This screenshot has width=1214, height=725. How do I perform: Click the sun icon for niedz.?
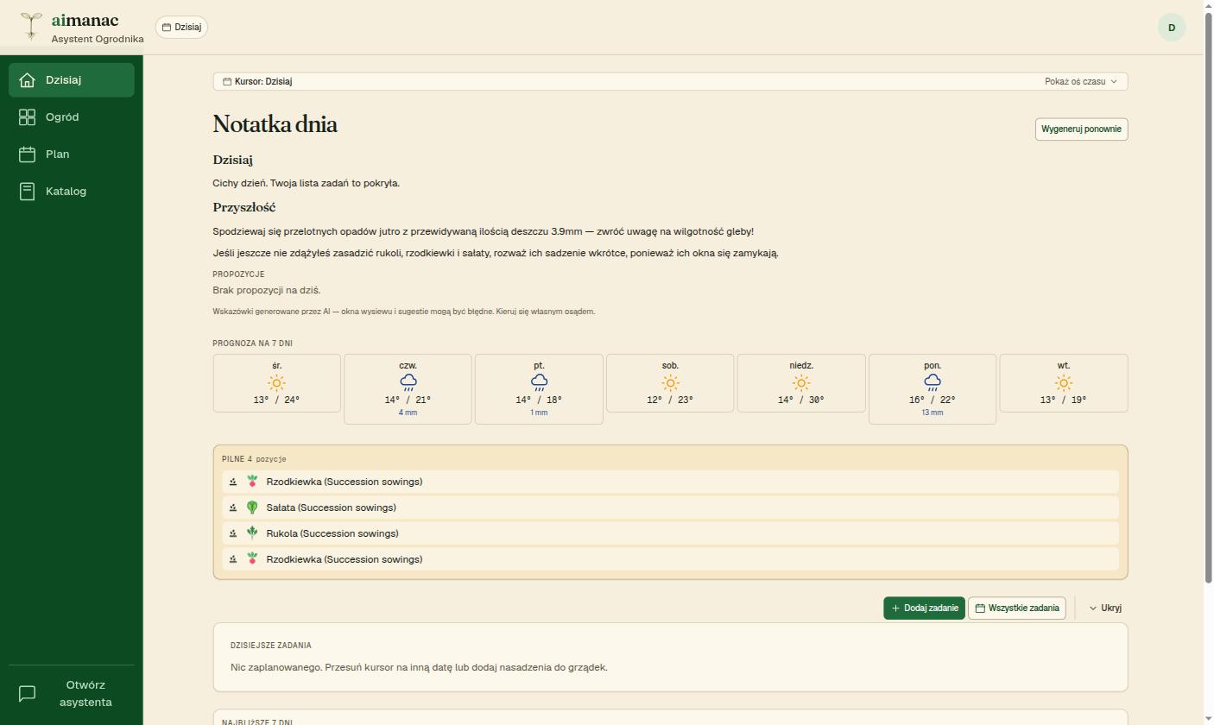(801, 382)
